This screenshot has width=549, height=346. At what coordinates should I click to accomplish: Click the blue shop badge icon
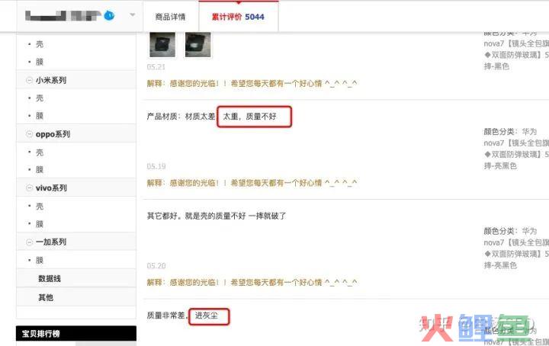[109, 15]
